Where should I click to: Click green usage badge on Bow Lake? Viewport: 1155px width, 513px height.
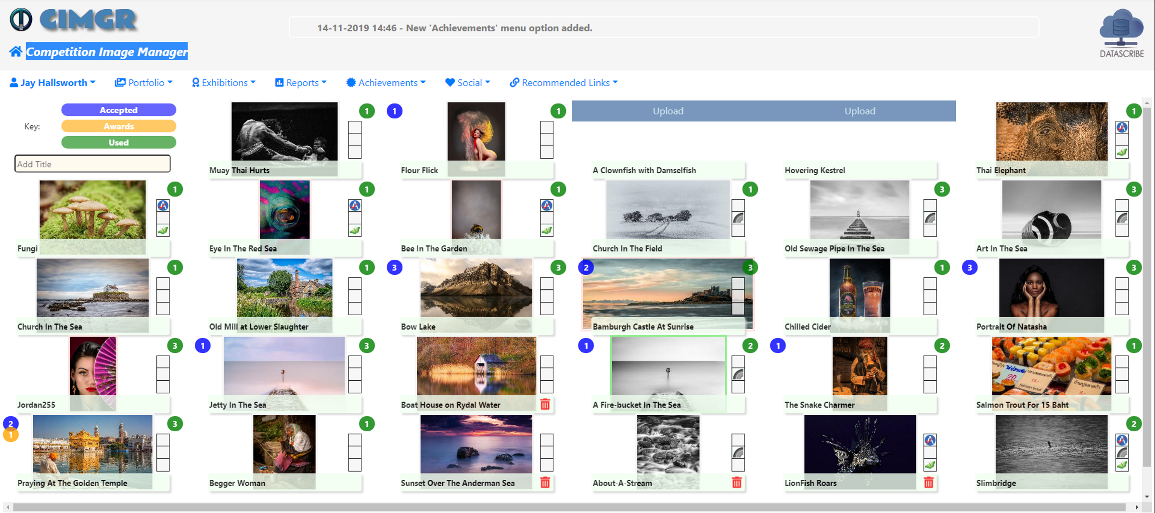(558, 268)
